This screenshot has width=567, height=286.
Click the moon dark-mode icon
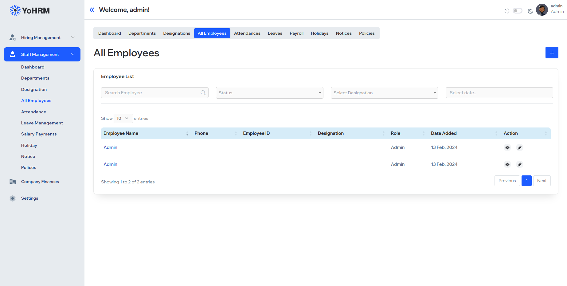coord(530,11)
